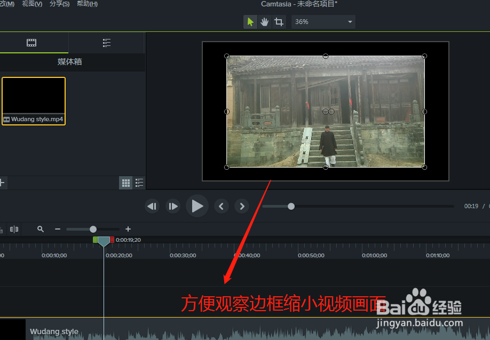Select the green selection arrow tool
Image resolution: width=490 pixels, height=340 pixels.
pos(250,21)
